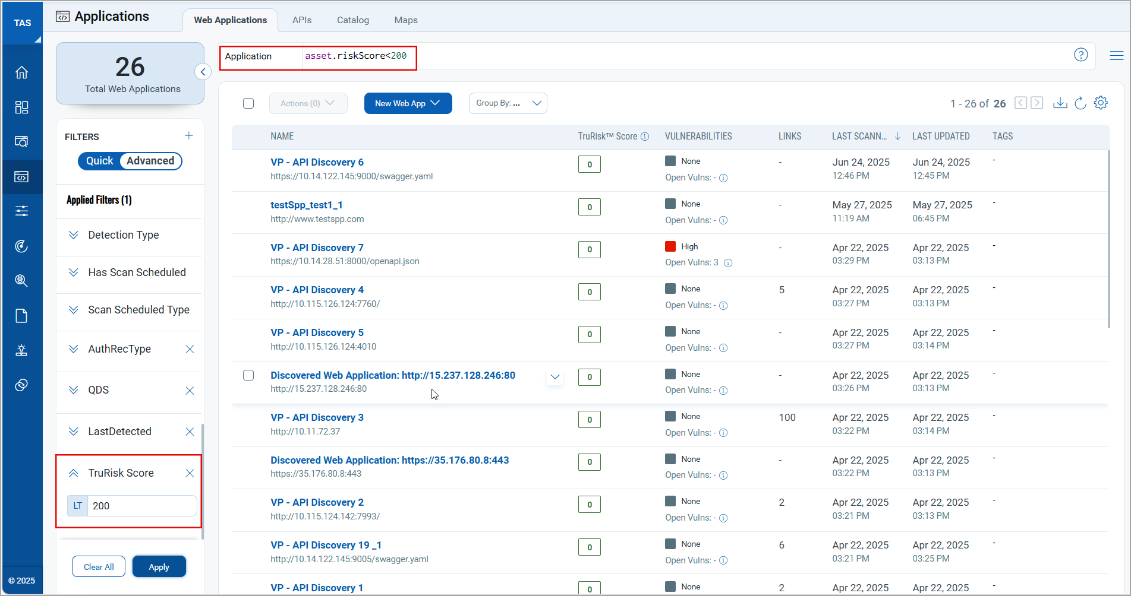Open the TAS module picker
Screen dimensions: 1131x596
(23, 23)
